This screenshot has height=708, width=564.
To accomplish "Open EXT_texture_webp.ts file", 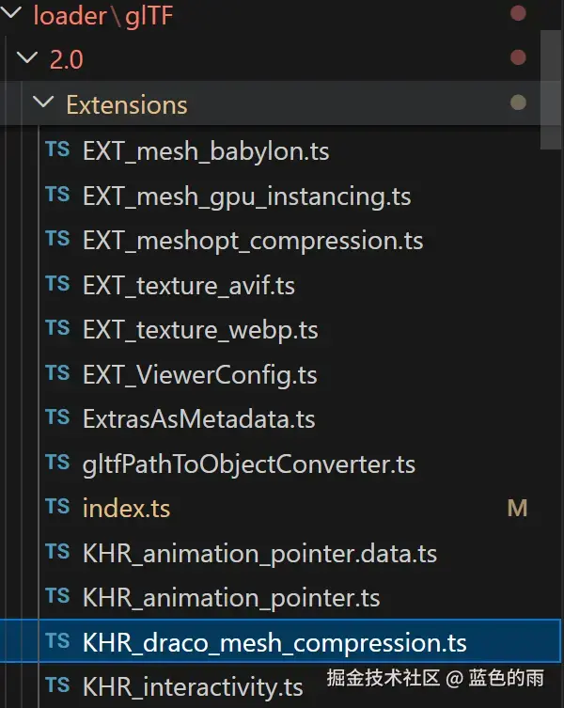I will (x=200, y=330).
